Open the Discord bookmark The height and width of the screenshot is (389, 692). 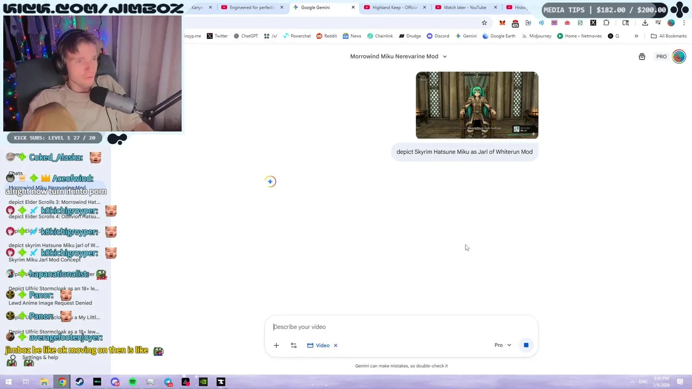tap(438, 36)
